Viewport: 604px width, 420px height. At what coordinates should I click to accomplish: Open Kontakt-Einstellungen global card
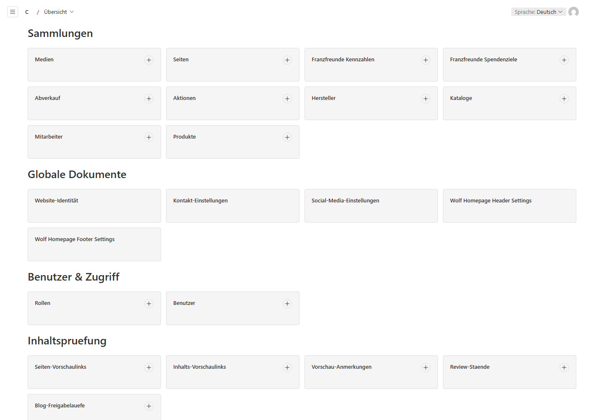(233, 206)
